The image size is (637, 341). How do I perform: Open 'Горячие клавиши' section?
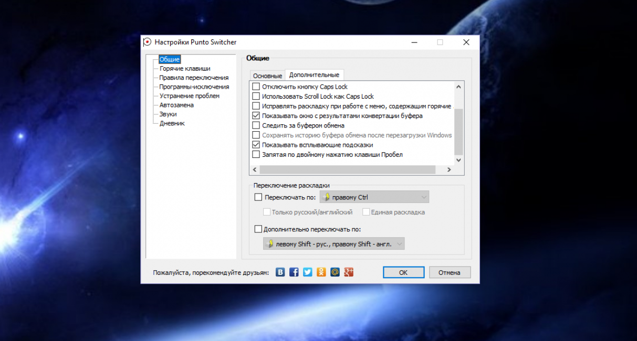click(x=185, y=69)
